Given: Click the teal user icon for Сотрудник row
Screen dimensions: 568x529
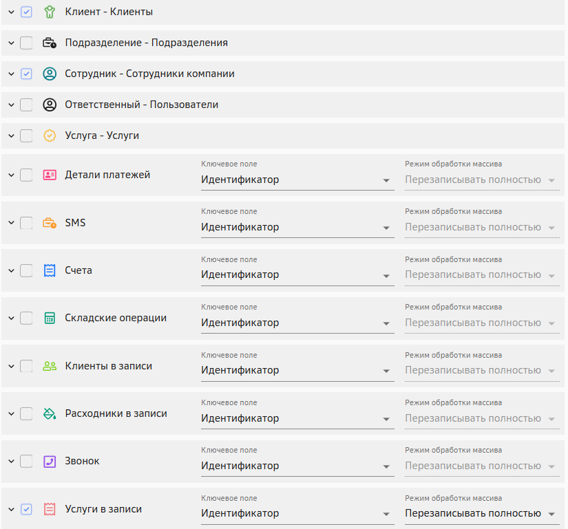Looking at the screenshot, I should tap(50, 74).
